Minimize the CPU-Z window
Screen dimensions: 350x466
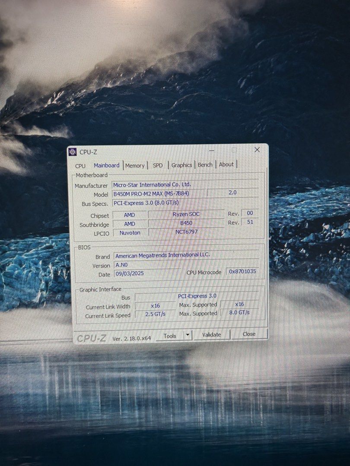(212, 151)
